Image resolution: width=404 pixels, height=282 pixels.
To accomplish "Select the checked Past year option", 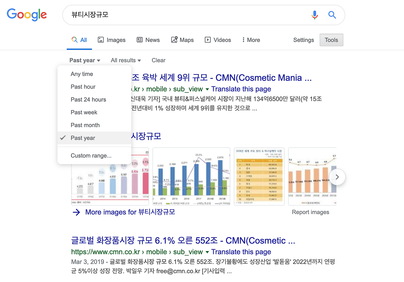I will click(x=94, y=138).
